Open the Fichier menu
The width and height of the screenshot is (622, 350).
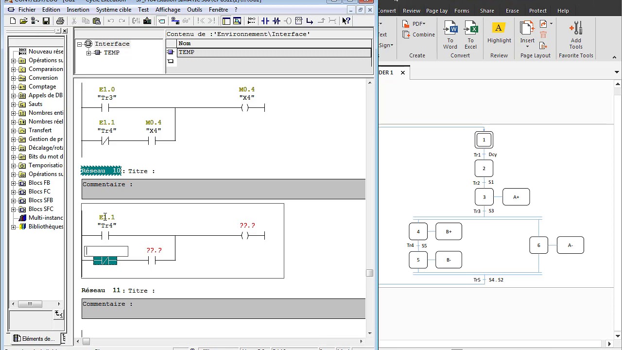tap(27, 10)
